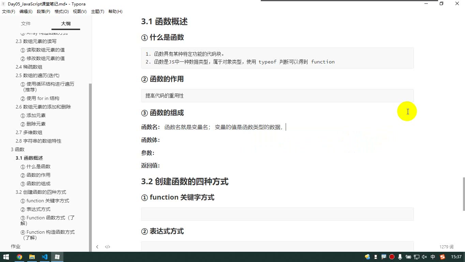Toggle the 中 Chinese input mode indicator

pyautogui.click(x=433, y=257)
